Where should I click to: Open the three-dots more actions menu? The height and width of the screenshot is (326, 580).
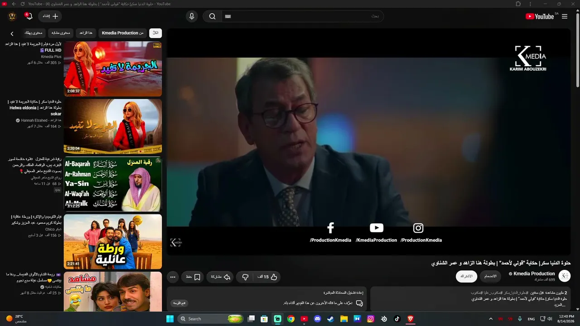click(173, 277)
